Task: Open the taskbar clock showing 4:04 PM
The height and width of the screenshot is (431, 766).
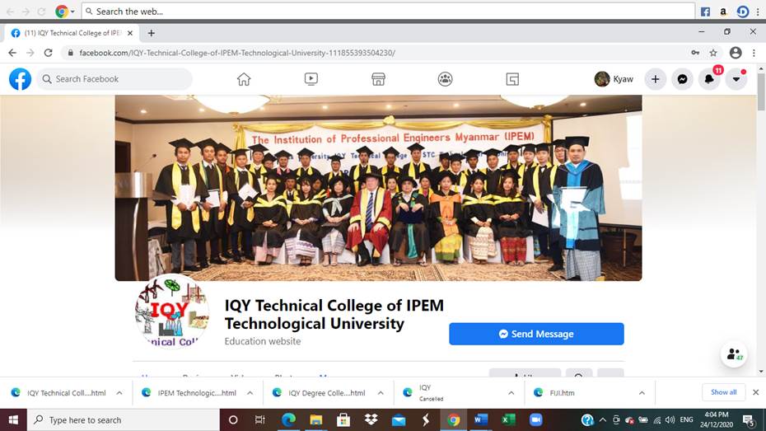Action: pos(717,419)
